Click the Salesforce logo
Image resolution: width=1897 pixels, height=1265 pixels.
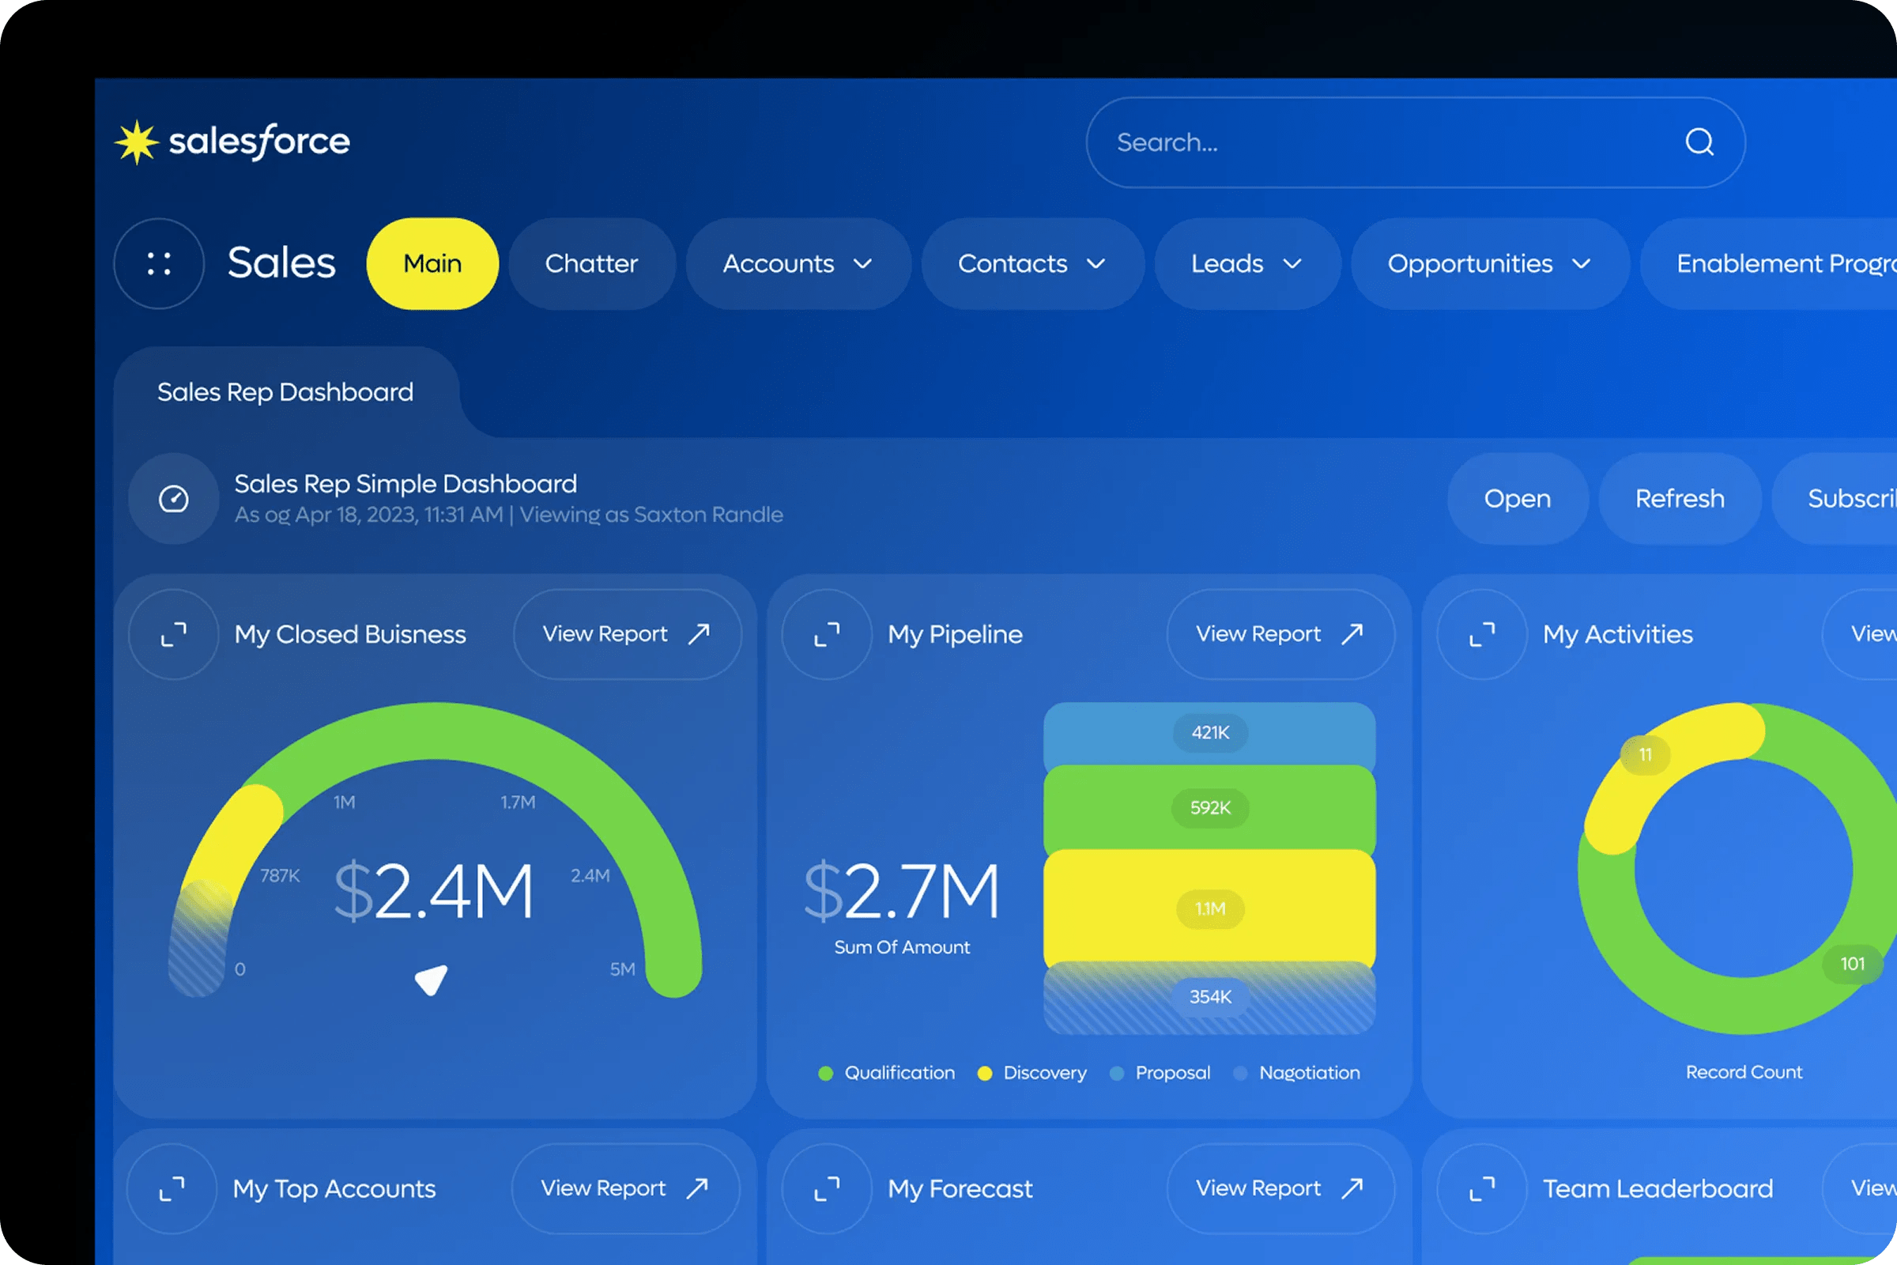click(233, 142)
